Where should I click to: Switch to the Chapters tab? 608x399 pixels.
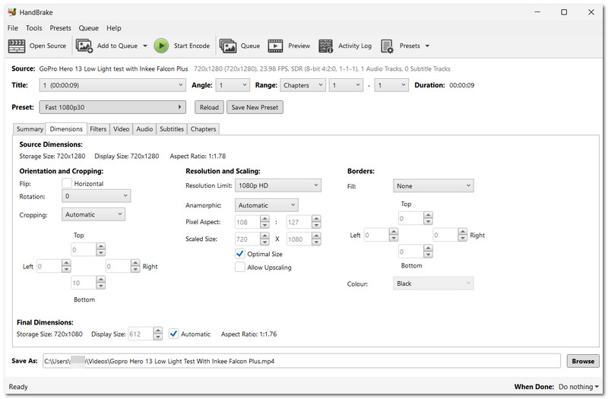[x=203, y=129]
